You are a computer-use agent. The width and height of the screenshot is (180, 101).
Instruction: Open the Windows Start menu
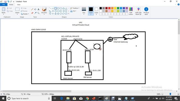pos(3,98)
